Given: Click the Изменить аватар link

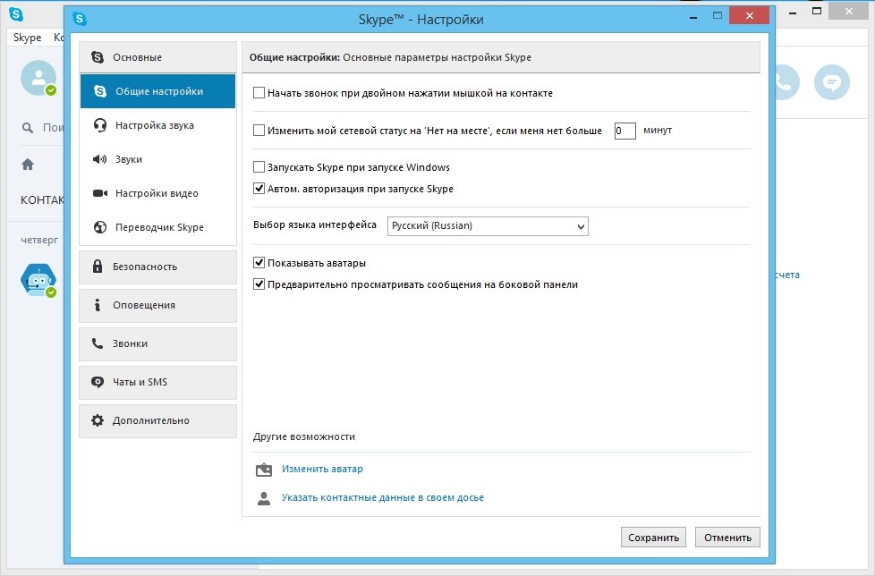Looking at the screenshot, I should click(322, 469).
